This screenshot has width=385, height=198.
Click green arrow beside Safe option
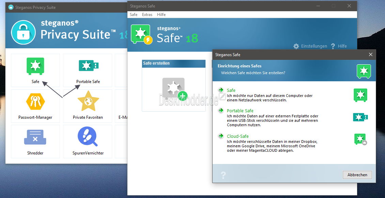point(221,90)
